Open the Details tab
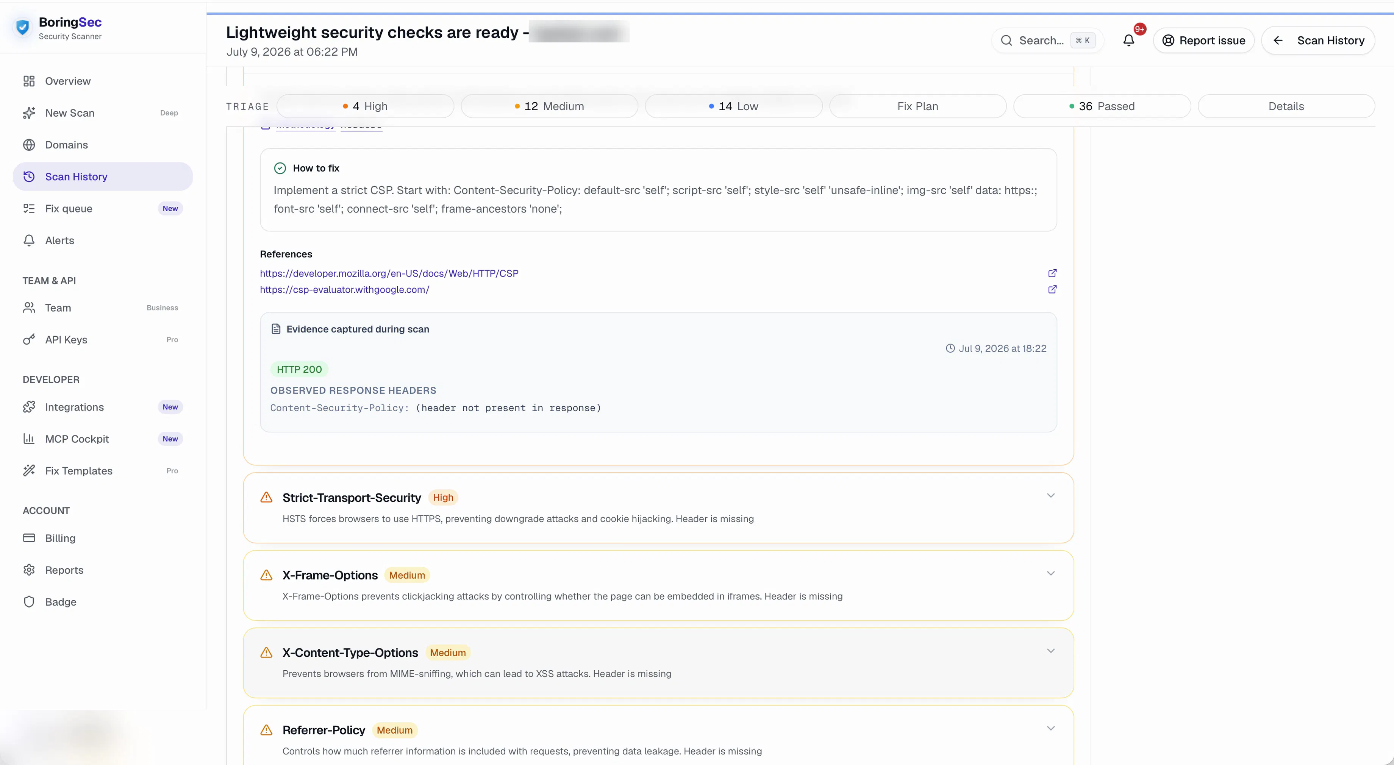Viewport: 1394px width, 765px height. tap(1286, 106)
